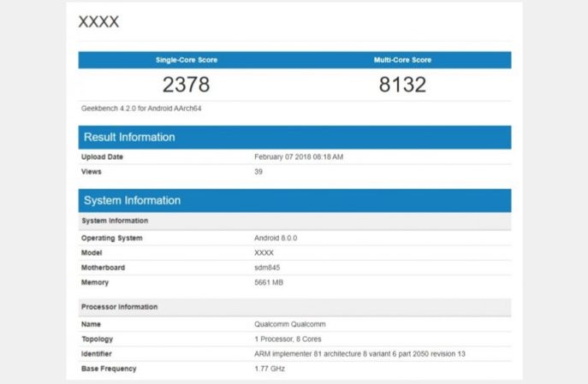Image resolution: width=588 pixels, height=384 pixels.
Task: Select the Result Information section header
Action: point(129,137)
